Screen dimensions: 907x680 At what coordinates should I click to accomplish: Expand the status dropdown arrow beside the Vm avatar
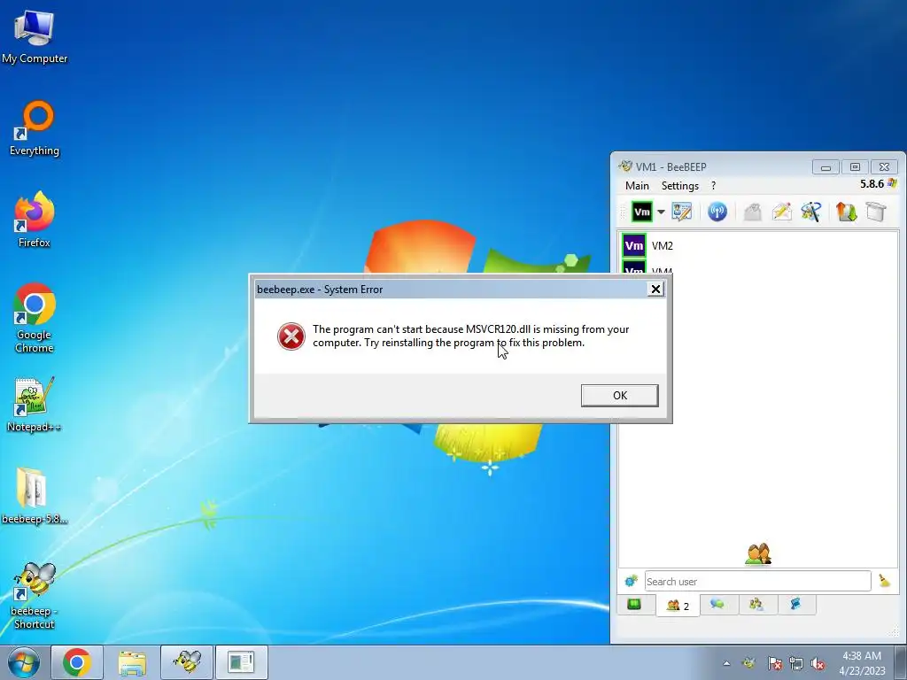(x=661, y=212)
